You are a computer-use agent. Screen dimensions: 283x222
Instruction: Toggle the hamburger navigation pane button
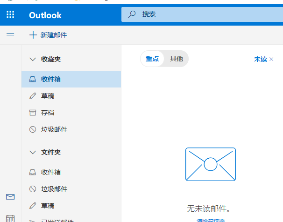[x=10, y=35]
